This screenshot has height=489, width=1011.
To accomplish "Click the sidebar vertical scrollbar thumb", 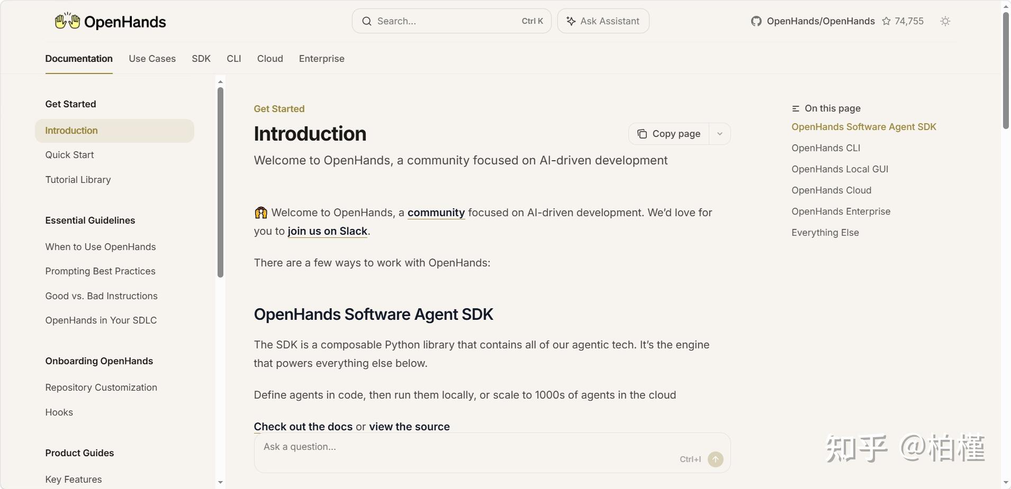I will pyautogui.click(x=220, y=182).
